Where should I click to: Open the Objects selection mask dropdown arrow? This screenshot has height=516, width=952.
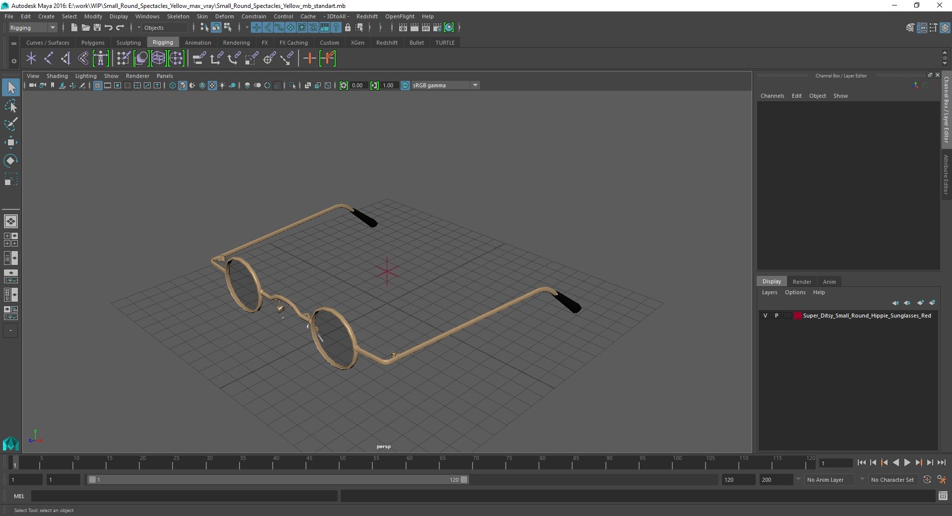coord(139,28)
